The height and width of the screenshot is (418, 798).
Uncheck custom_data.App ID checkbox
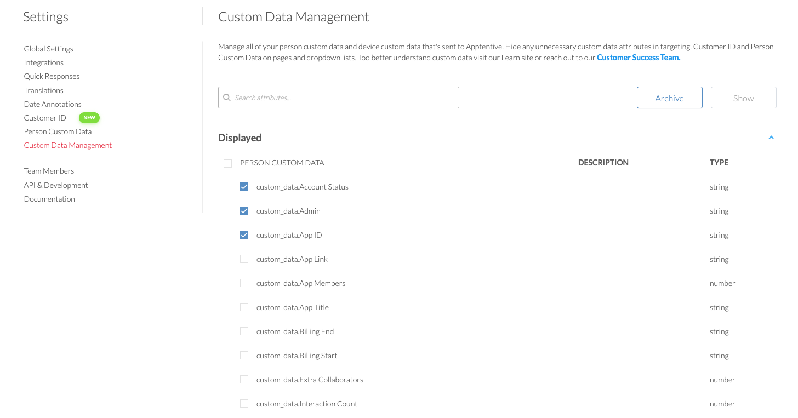[244, 235]
